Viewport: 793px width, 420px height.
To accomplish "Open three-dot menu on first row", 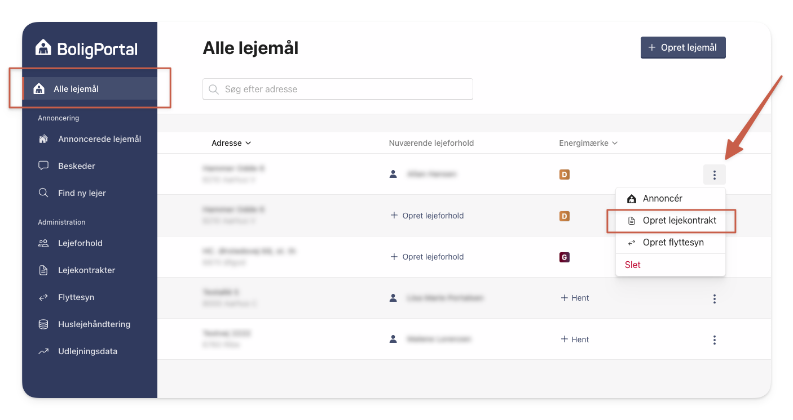I will click(x=714, y=175).
